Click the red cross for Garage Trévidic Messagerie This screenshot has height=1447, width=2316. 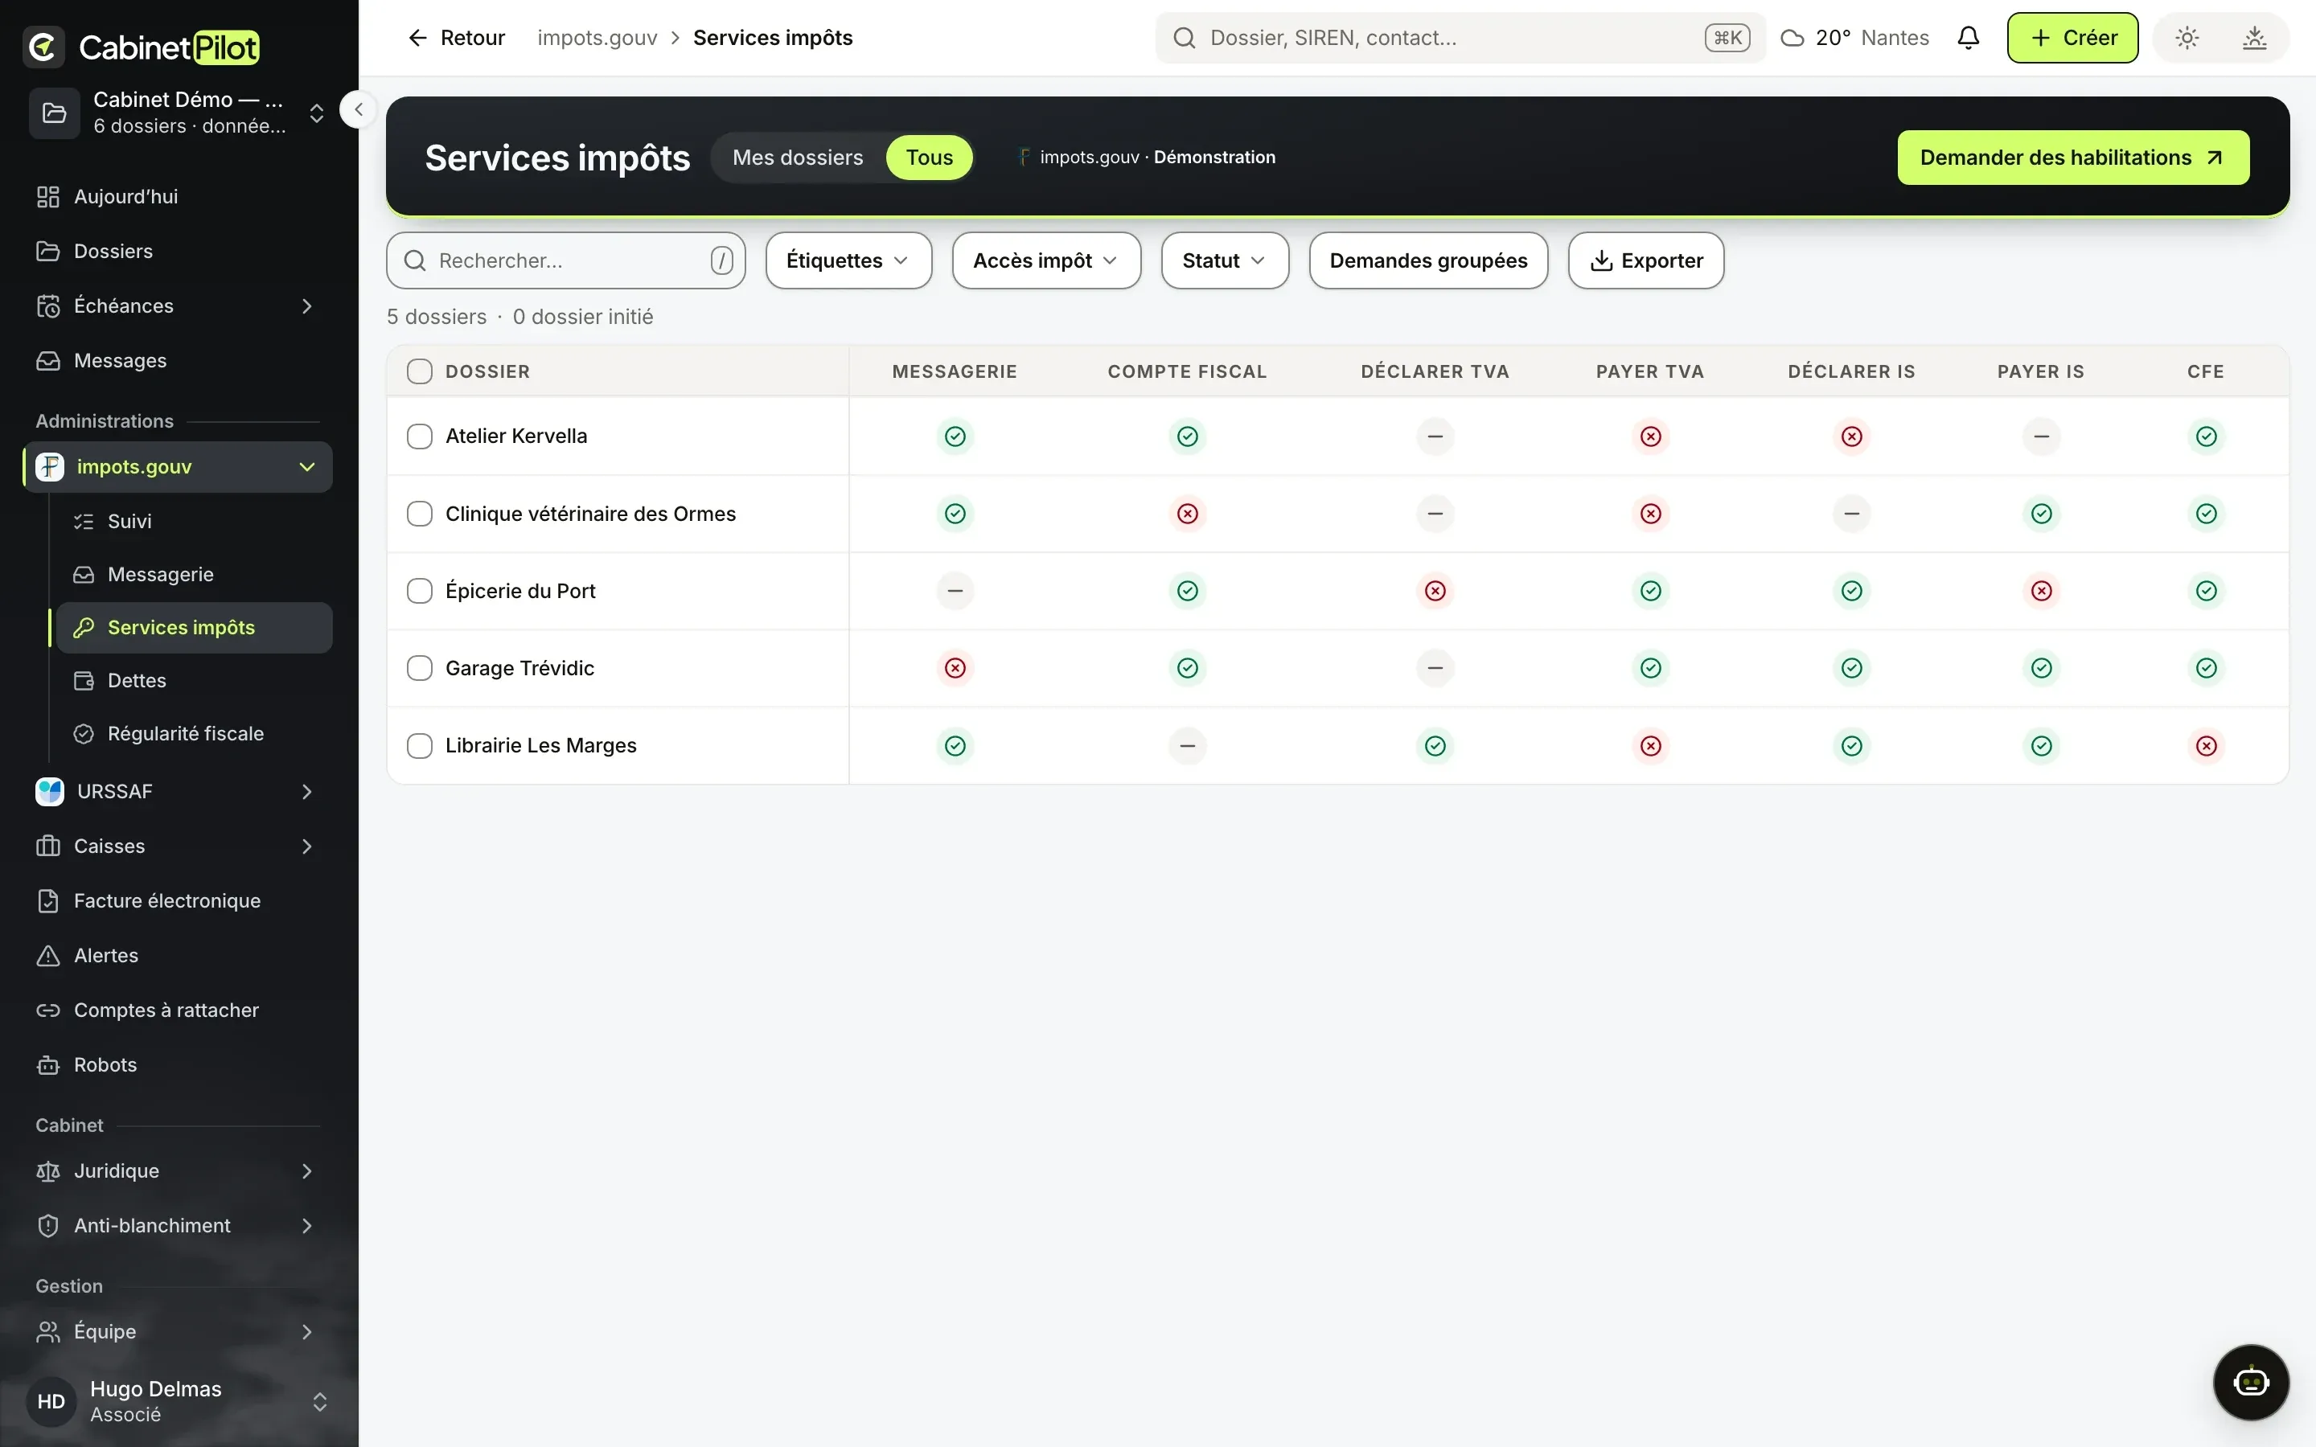point(955,668)
